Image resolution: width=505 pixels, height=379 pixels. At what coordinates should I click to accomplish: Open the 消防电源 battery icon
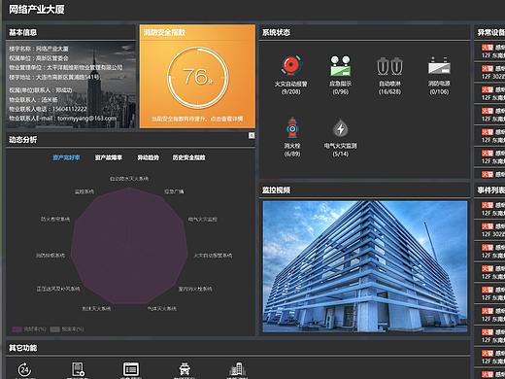point(439,65)
